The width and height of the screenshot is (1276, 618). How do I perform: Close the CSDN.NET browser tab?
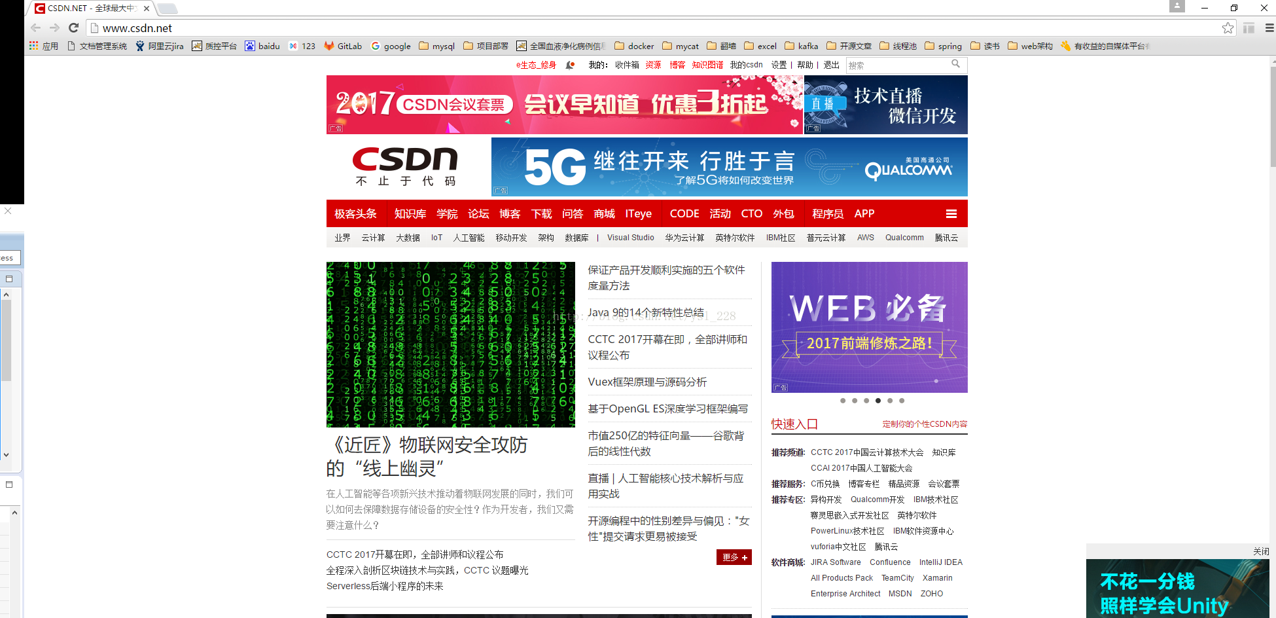(x=147, y=9)
